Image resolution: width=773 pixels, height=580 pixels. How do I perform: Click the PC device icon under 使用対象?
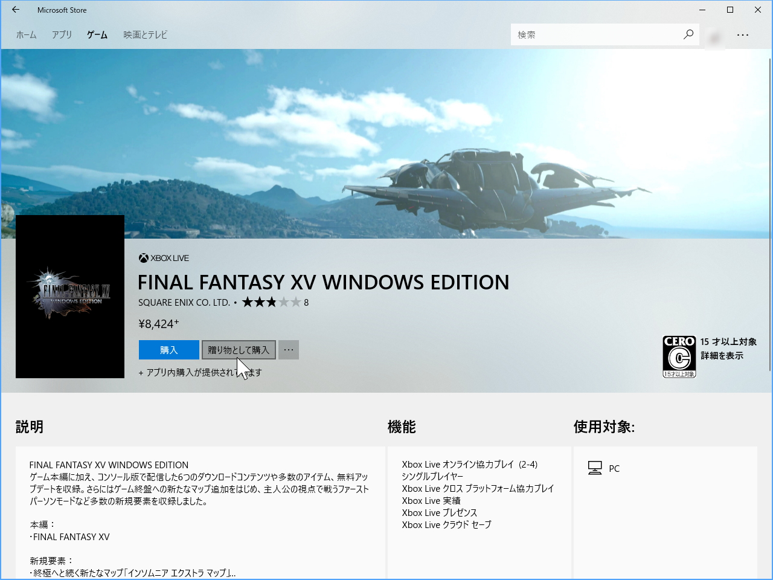(596, 467)
